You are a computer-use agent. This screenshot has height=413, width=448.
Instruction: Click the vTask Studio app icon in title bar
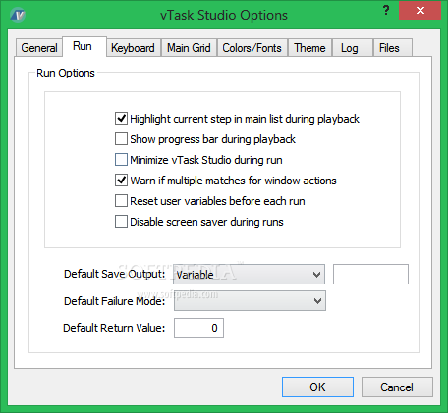[x=18, y=15]
